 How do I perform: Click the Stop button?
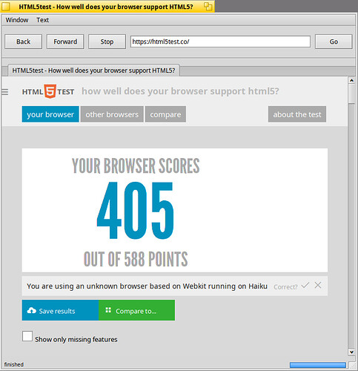coord(107,42)
